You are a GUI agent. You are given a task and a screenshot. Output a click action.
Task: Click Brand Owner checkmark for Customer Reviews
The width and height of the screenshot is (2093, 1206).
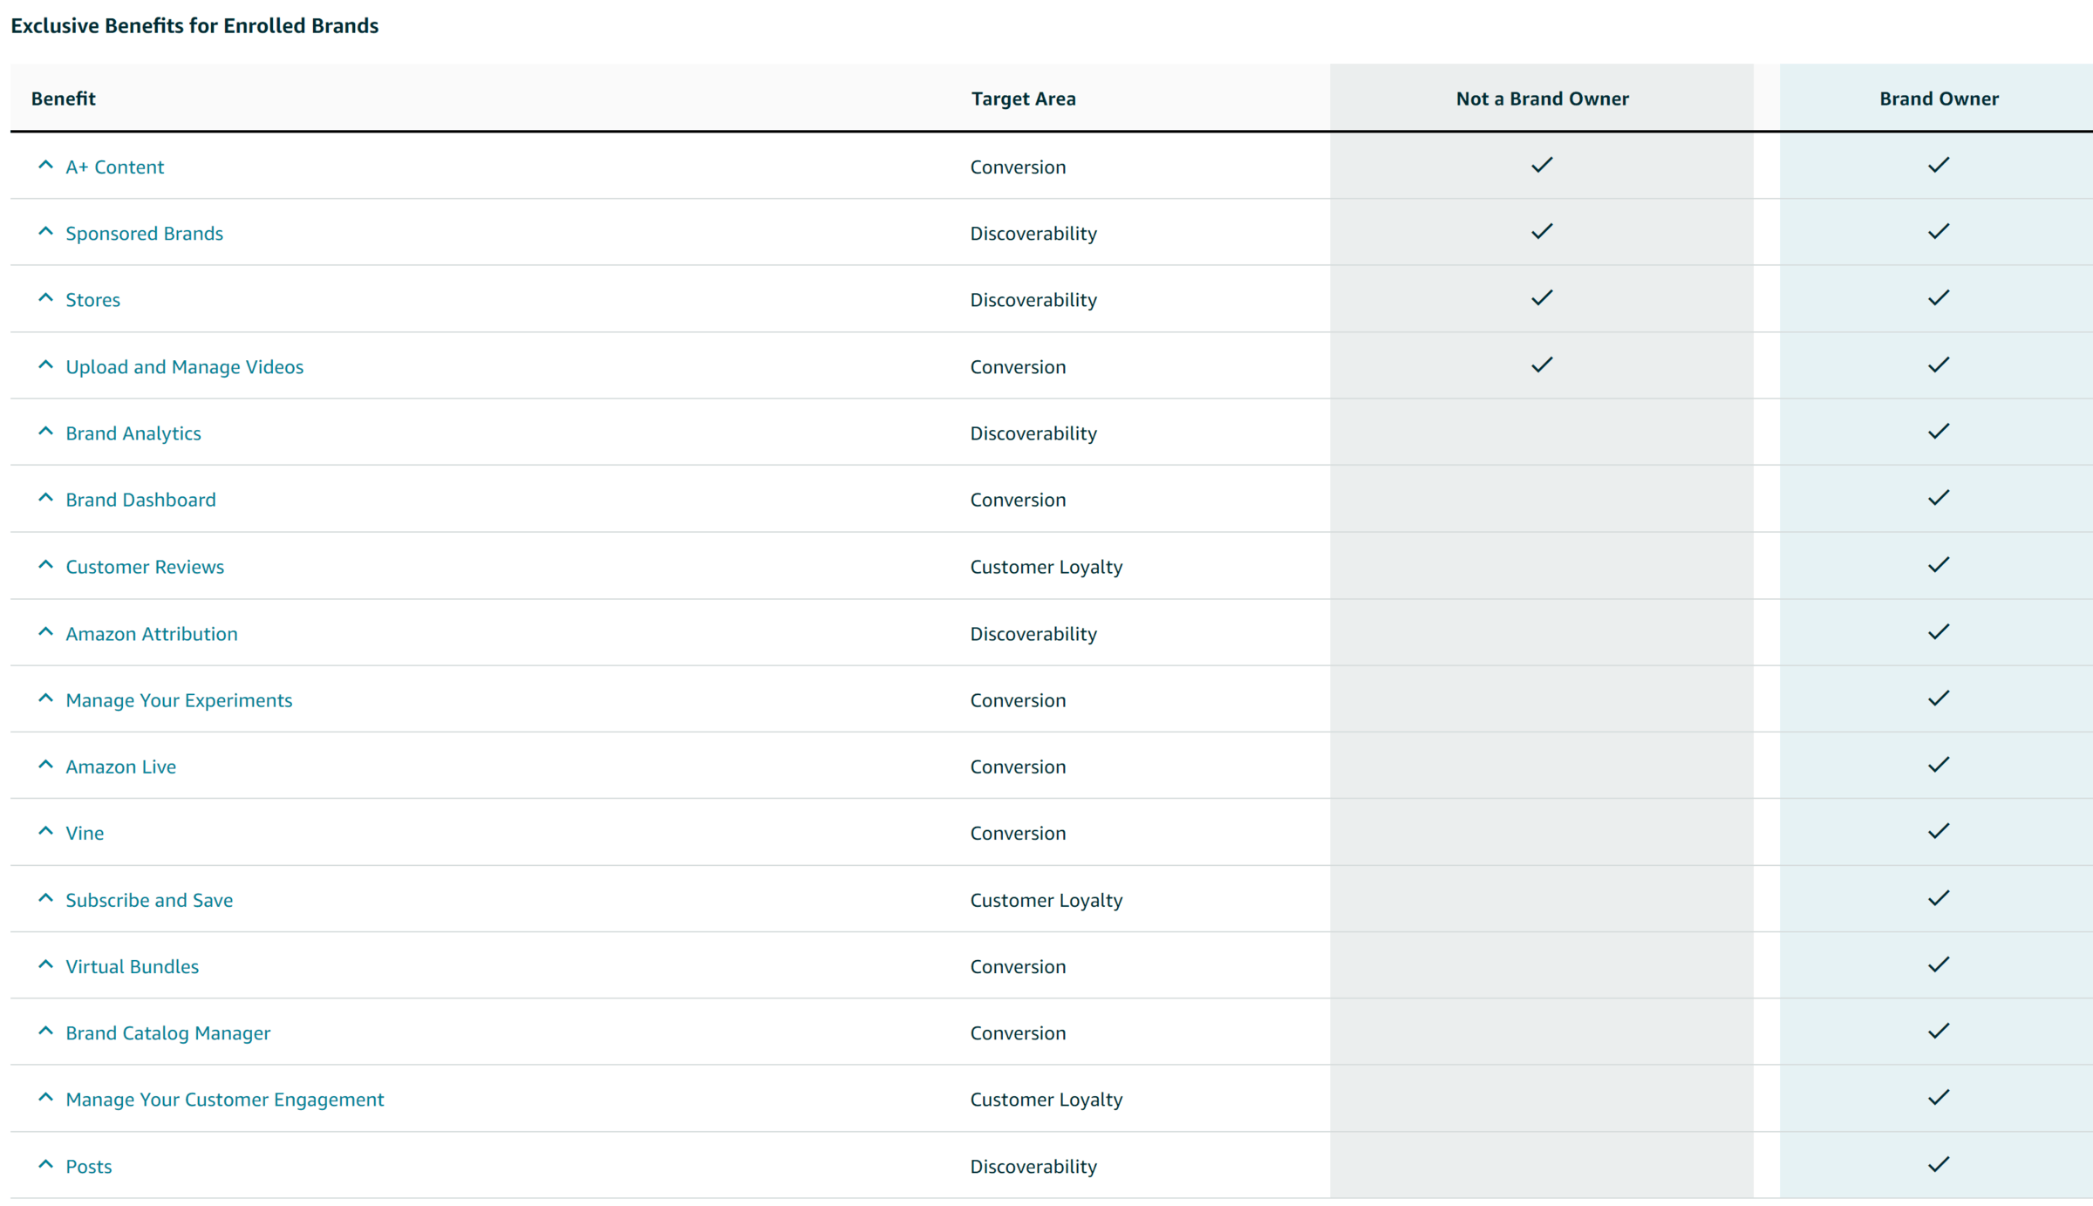point(1939,564)
